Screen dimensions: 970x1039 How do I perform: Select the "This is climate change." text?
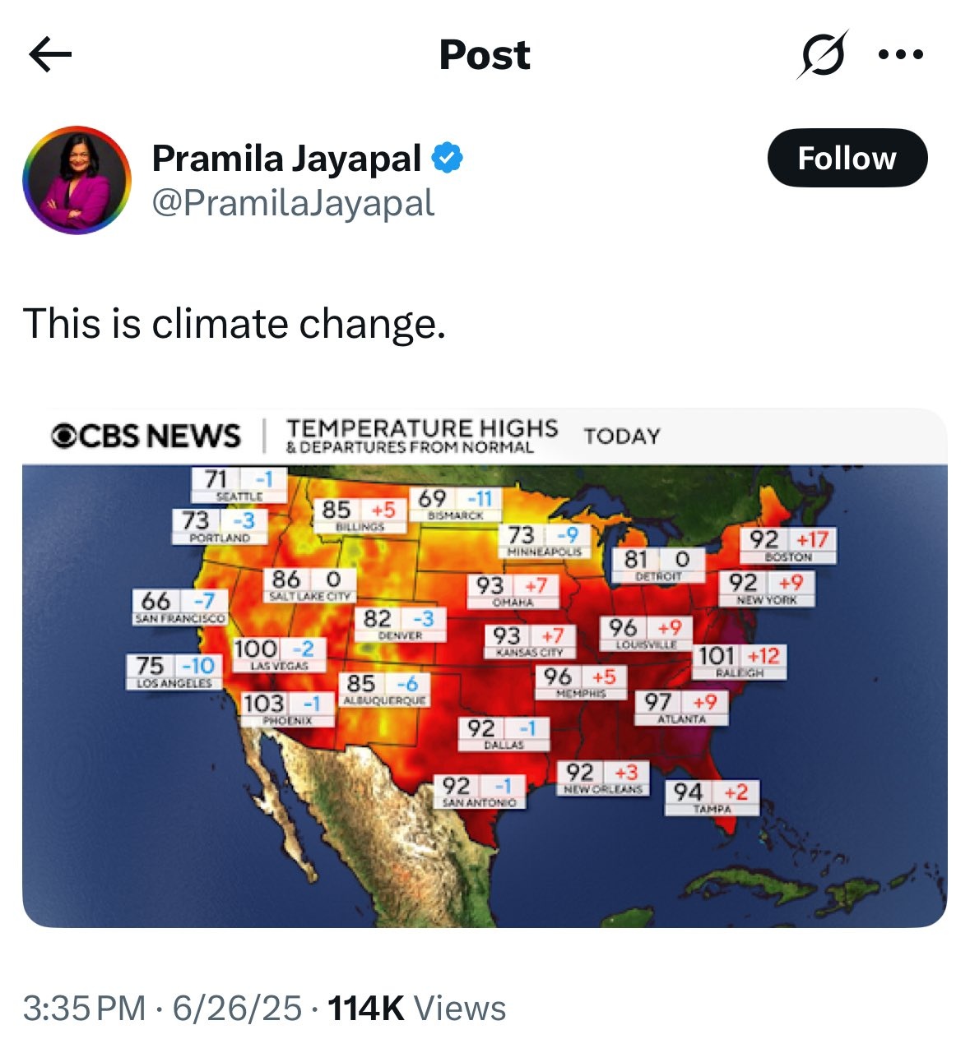(x=234, y=323)
